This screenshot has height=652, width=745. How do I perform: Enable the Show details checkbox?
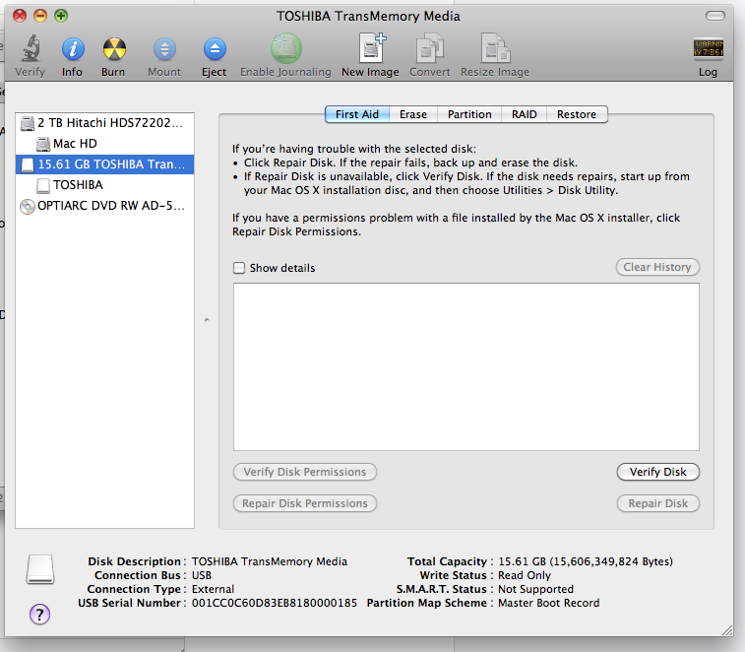tap(239, 268)
